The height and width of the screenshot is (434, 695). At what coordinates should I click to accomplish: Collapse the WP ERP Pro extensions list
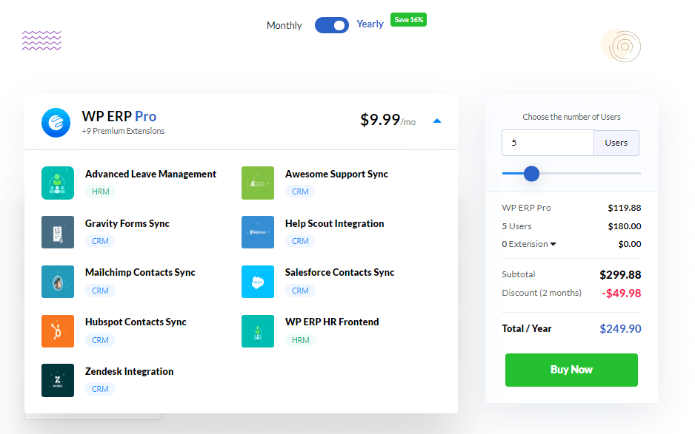437,121
